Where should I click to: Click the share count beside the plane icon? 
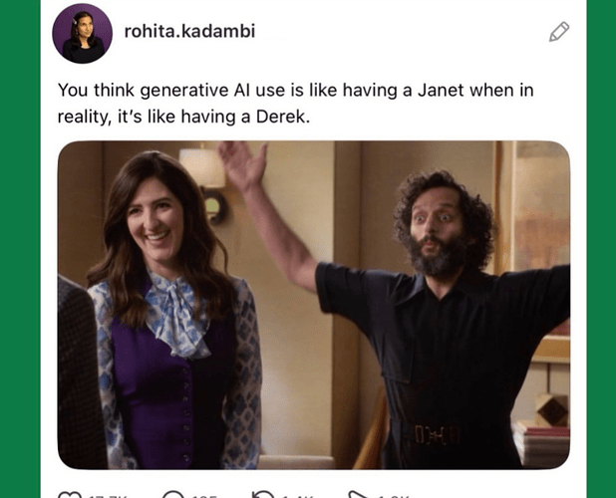click(x=393, y=496)
